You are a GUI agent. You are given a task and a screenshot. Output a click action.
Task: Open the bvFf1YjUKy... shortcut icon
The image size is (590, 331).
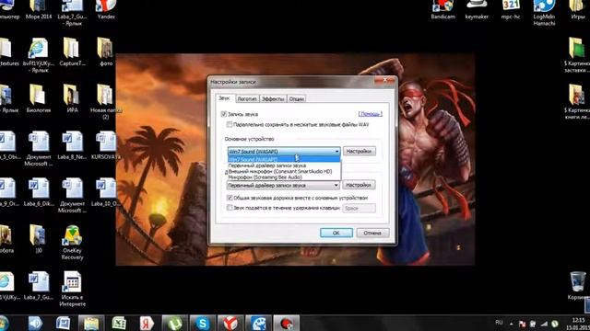[39, 55]
